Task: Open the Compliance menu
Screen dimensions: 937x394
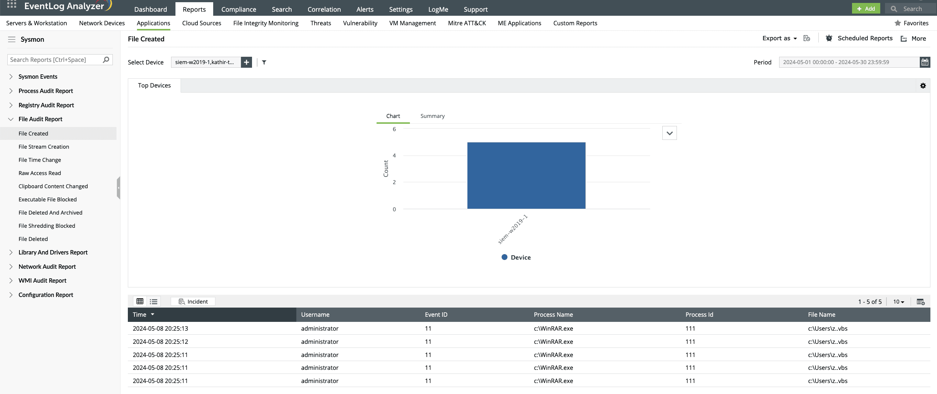Action: pos(238,9)
